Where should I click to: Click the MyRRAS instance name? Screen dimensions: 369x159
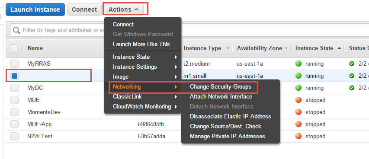tap(39, 64)
